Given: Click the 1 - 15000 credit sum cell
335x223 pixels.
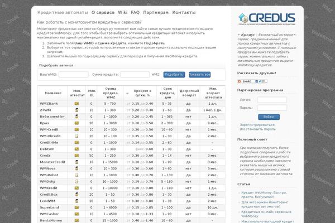Looking at the screenshot, I should click(110, 162).
